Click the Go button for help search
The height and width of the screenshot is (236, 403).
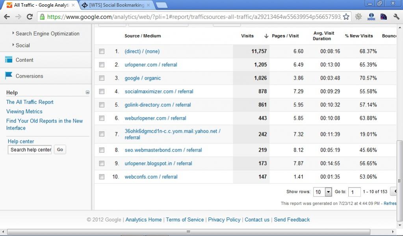[60, 150]
